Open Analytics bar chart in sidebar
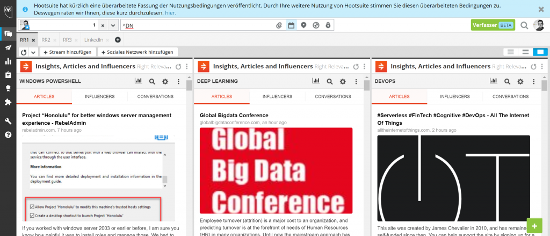 click(x=8, y=61)
